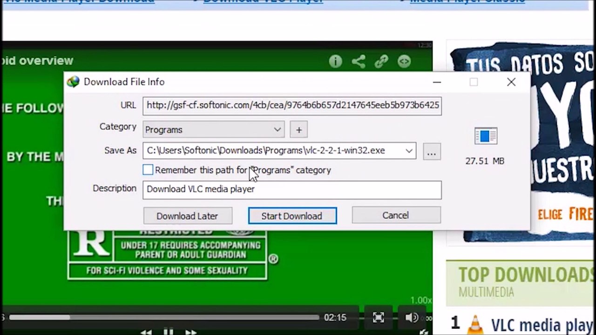Minimize the Download File Info dialog
The width and height of the screenshot is (596, 335).
tap(437, 82)
